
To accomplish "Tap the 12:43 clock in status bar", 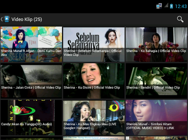I will (181, 6).
